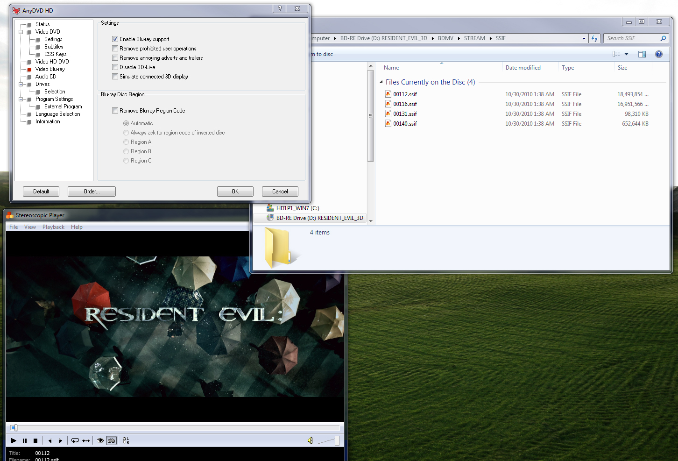Select file 00112.ssif icon
The image size is (678, 461).
[x=388, y=94]
